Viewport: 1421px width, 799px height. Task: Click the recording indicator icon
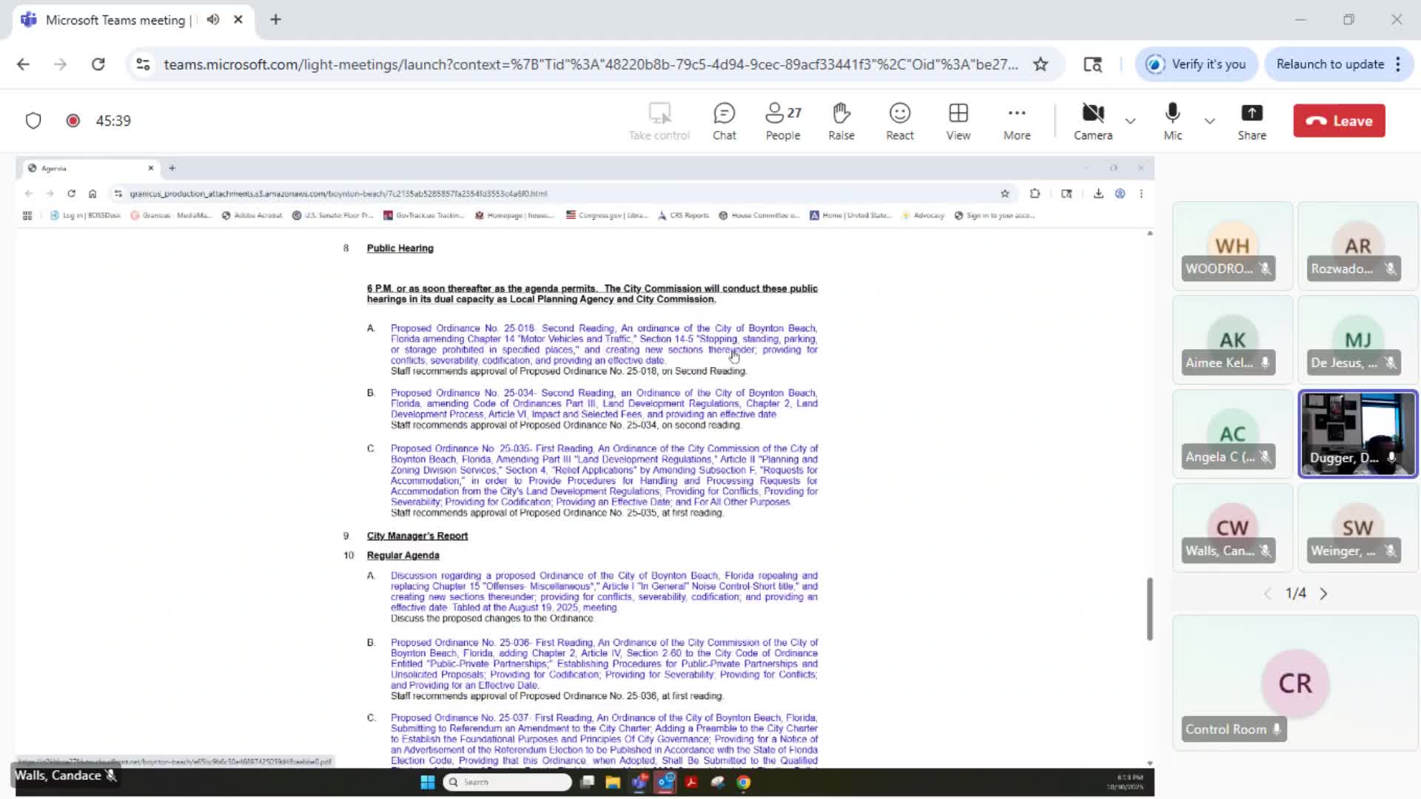point(73,121)
